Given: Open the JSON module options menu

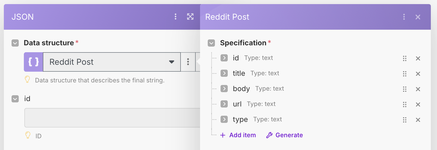Looking at the screenshot, I should 176,17.
